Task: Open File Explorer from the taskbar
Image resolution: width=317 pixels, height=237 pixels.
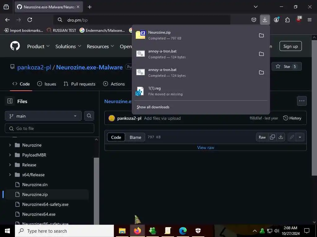Action: coord(122,231)
